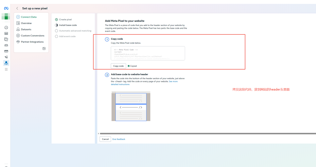Image resolution: width=316 pixels, height=167 pixels.
Task: Select the Events Manager icon in sidebar
Action: click(x=6, y=63)
